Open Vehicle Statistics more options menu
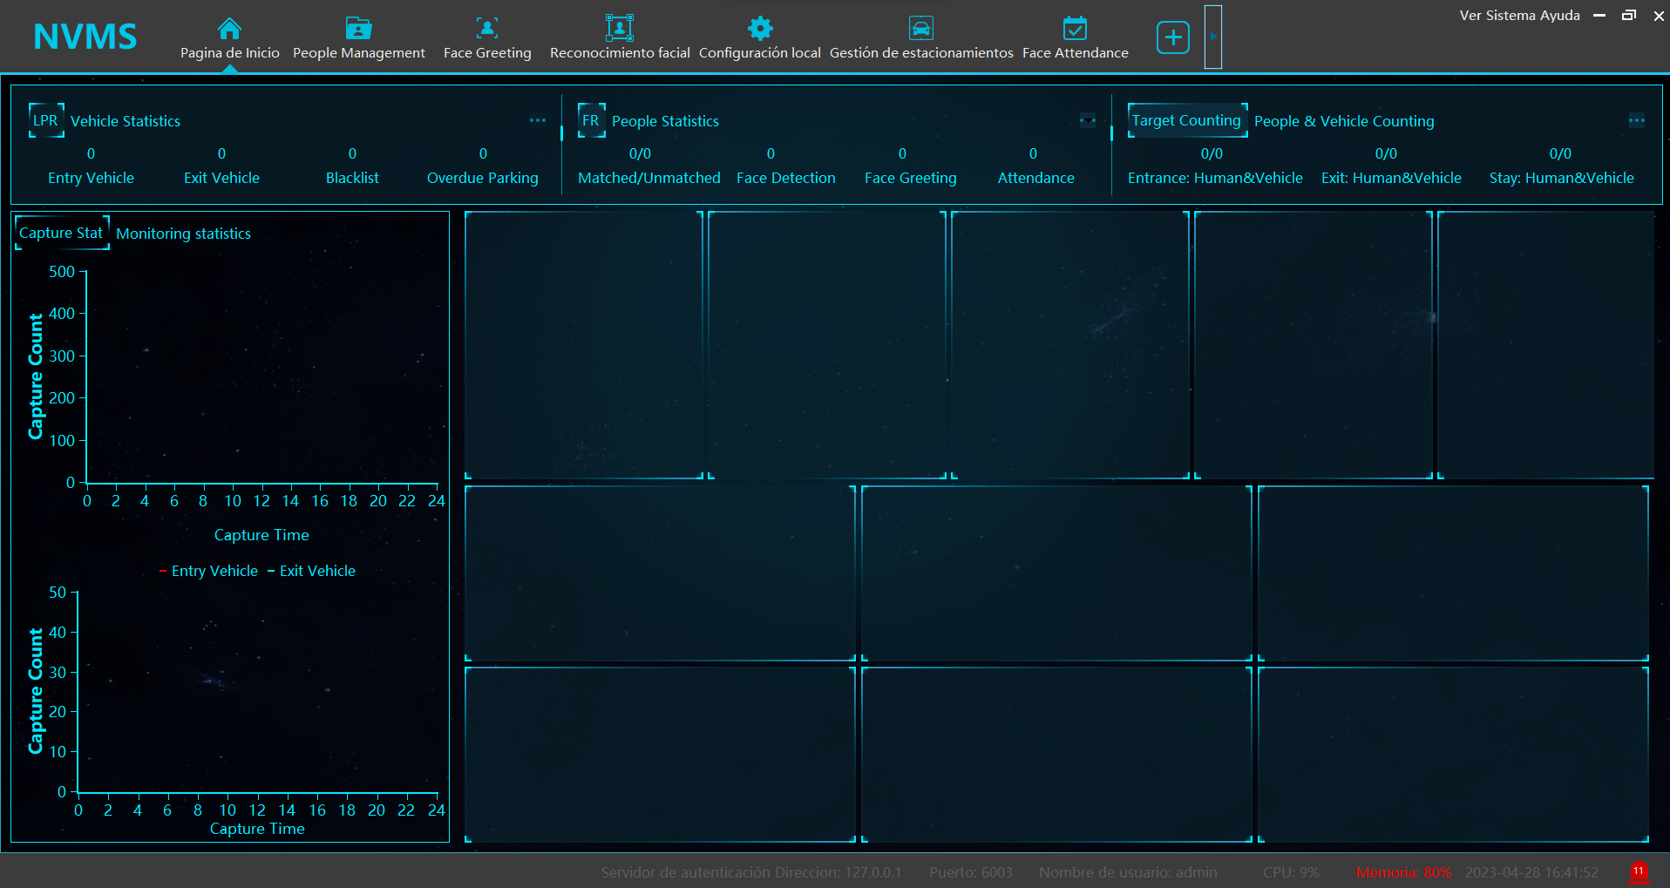The image size is (1670, 888). click(x=538, y=121)
